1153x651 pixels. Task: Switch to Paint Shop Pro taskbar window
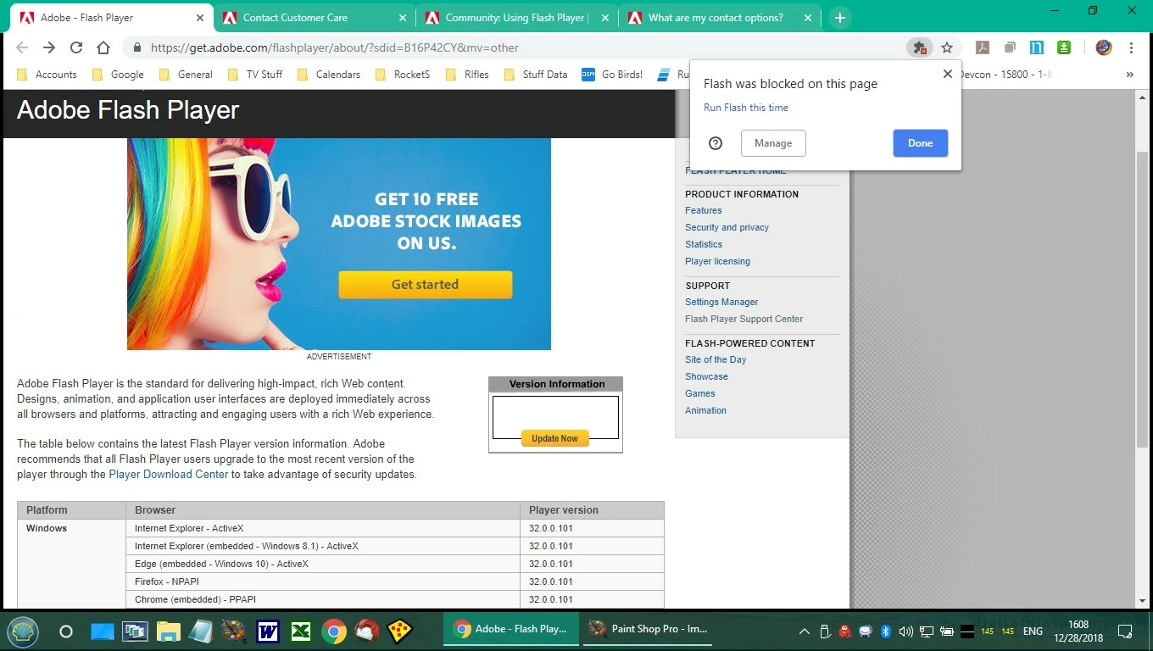coord(649,630)
